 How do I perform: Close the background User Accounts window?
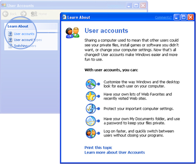(143, 6)
